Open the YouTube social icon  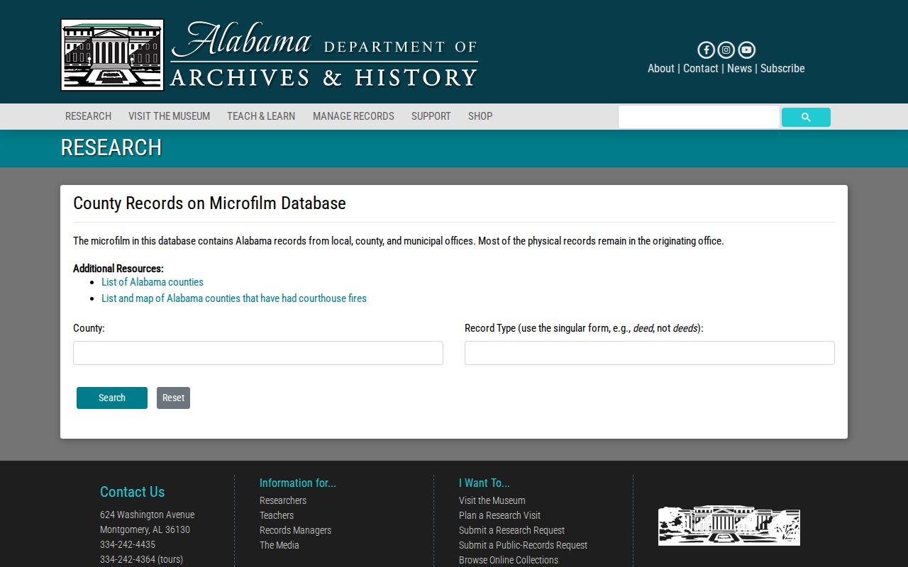(746, 50)
